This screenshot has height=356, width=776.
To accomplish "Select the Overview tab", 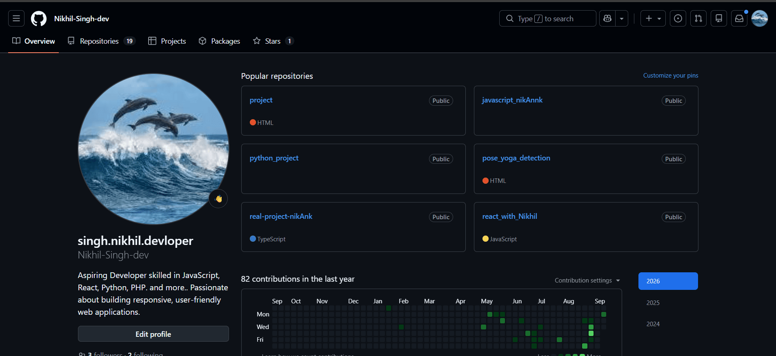I will point(33,41).
